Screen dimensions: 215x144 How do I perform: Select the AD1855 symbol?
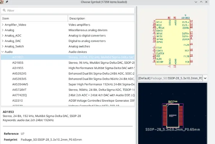(18, 63)
